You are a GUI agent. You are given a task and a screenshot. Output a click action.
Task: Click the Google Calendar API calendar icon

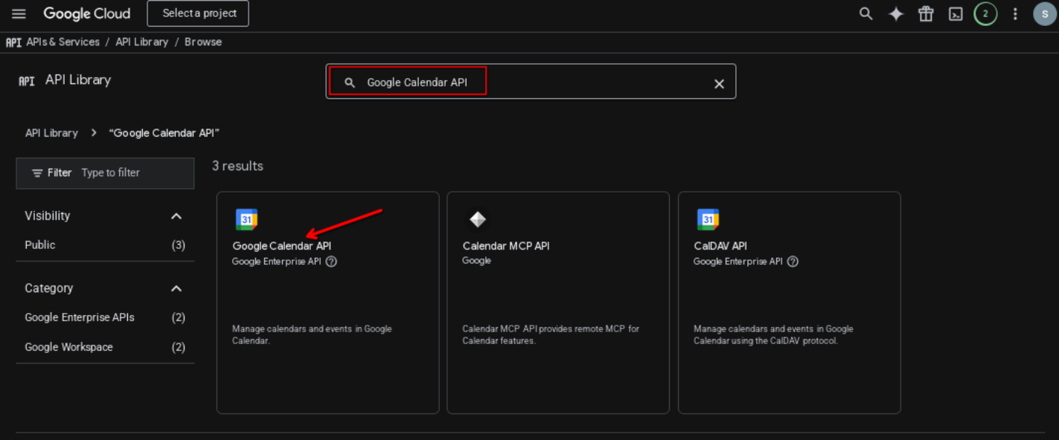(246, 219)
